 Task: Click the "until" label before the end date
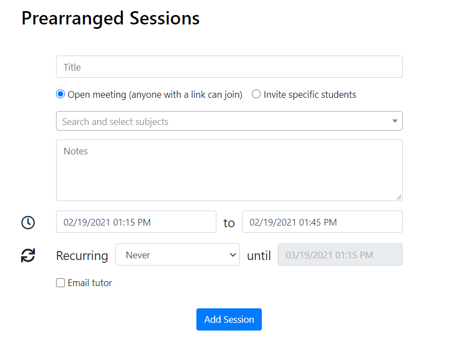tap(259, 256)
